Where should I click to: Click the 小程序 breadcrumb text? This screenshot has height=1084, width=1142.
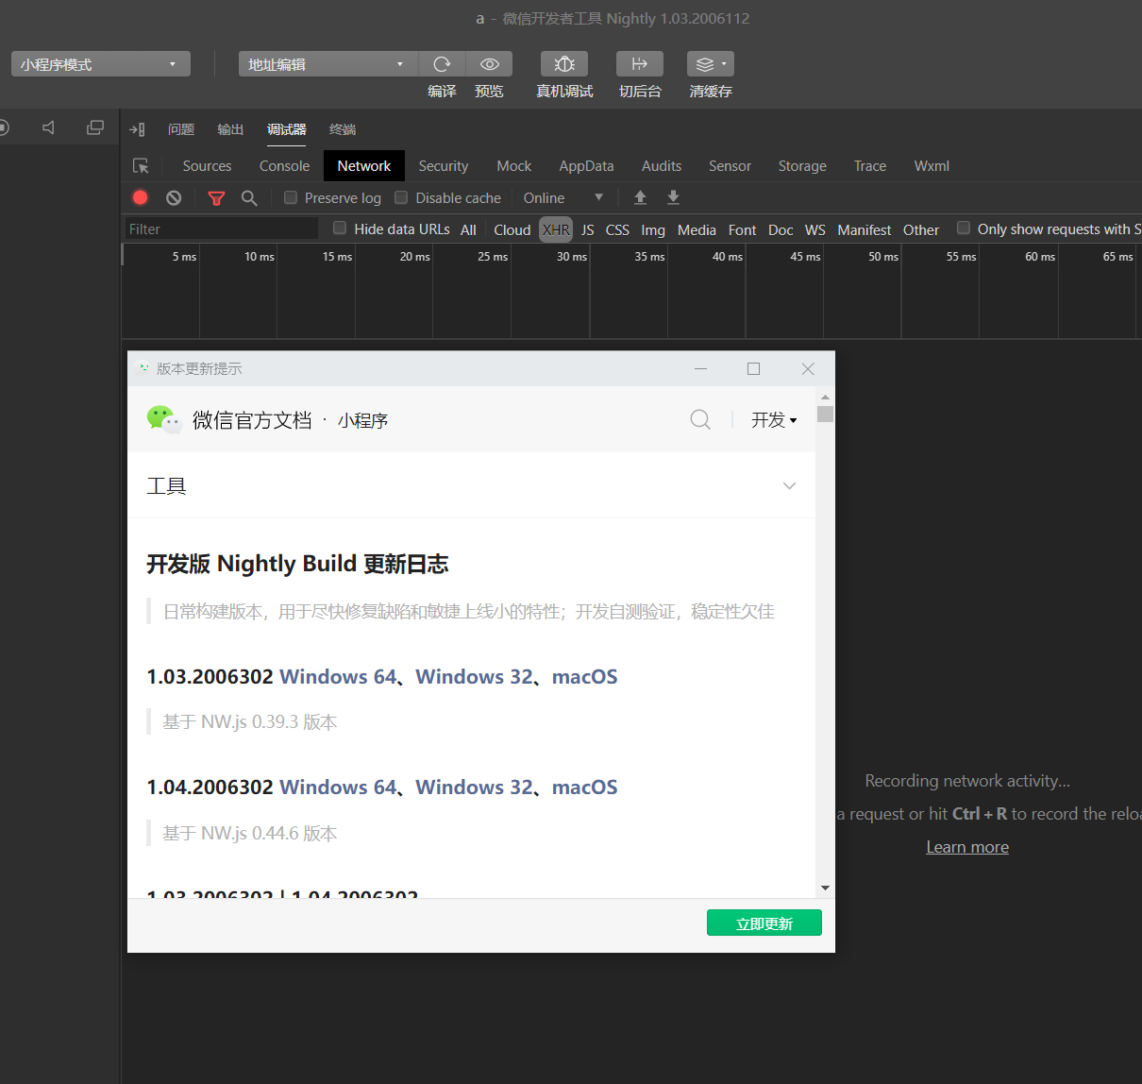[363, 420]
